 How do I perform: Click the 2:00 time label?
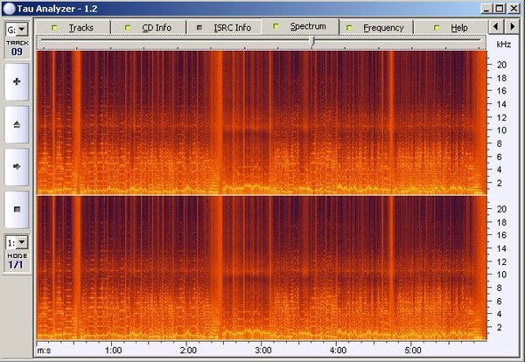(x=188, y=351)
